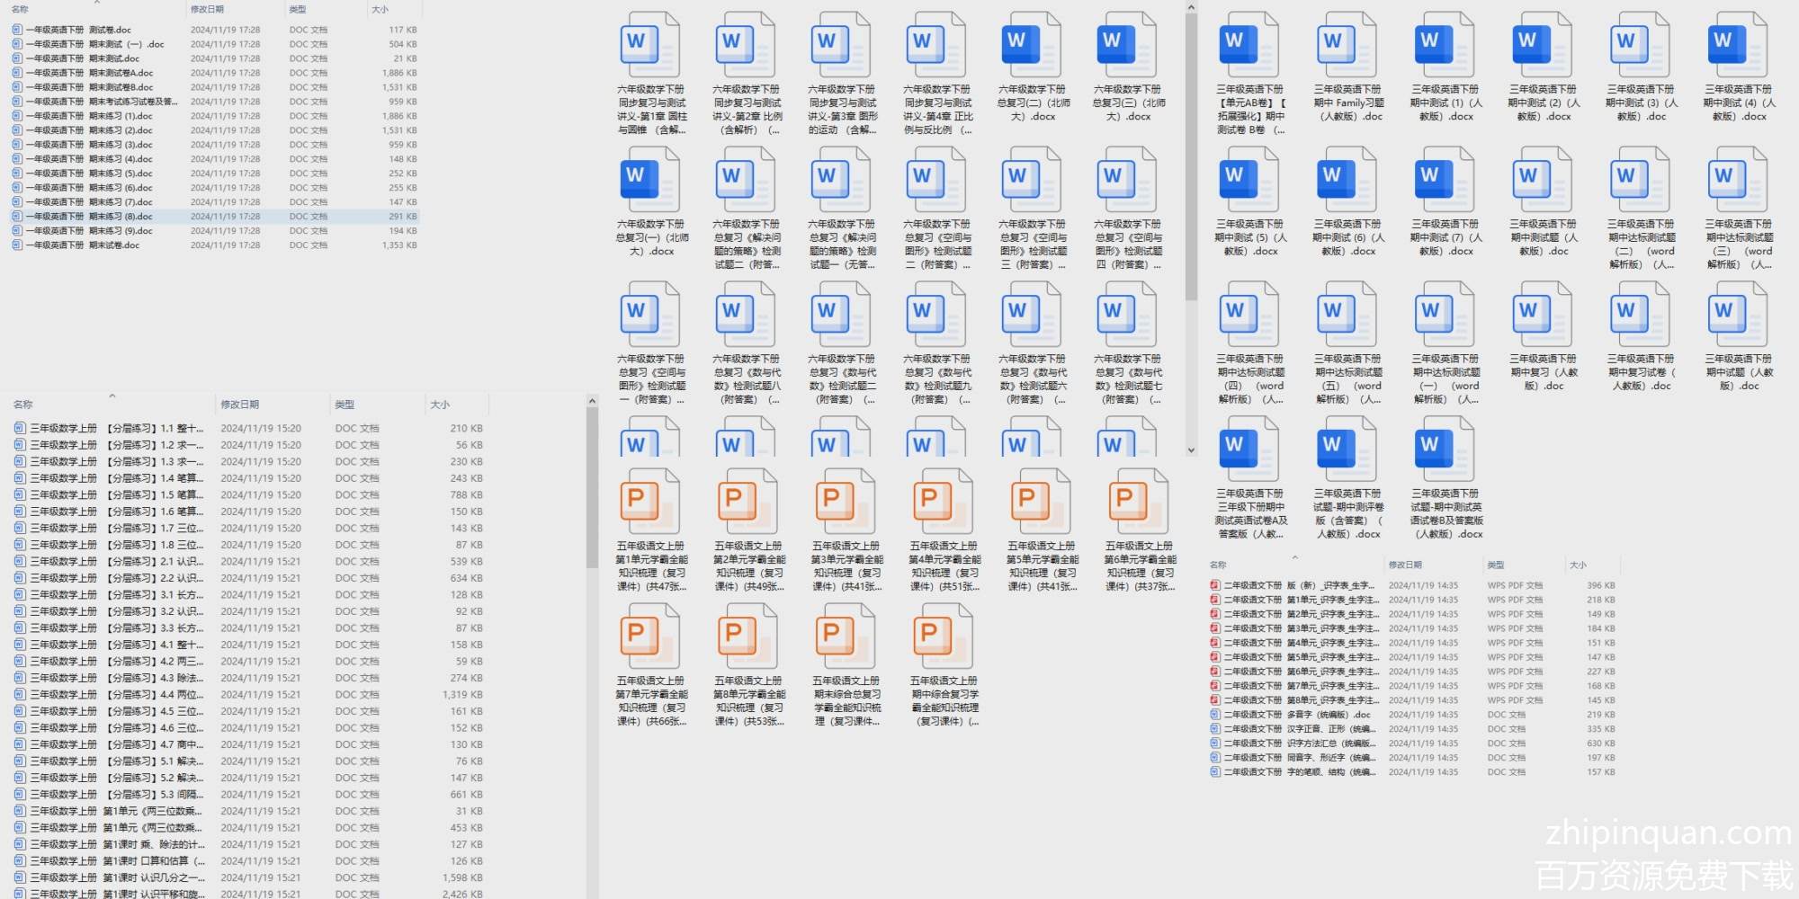This screenshot has height=899, width=1799.
Task: Sort 三年级数学上册 list by 修改日期 header
Action: pyautogui.click(x=240, y=405)
